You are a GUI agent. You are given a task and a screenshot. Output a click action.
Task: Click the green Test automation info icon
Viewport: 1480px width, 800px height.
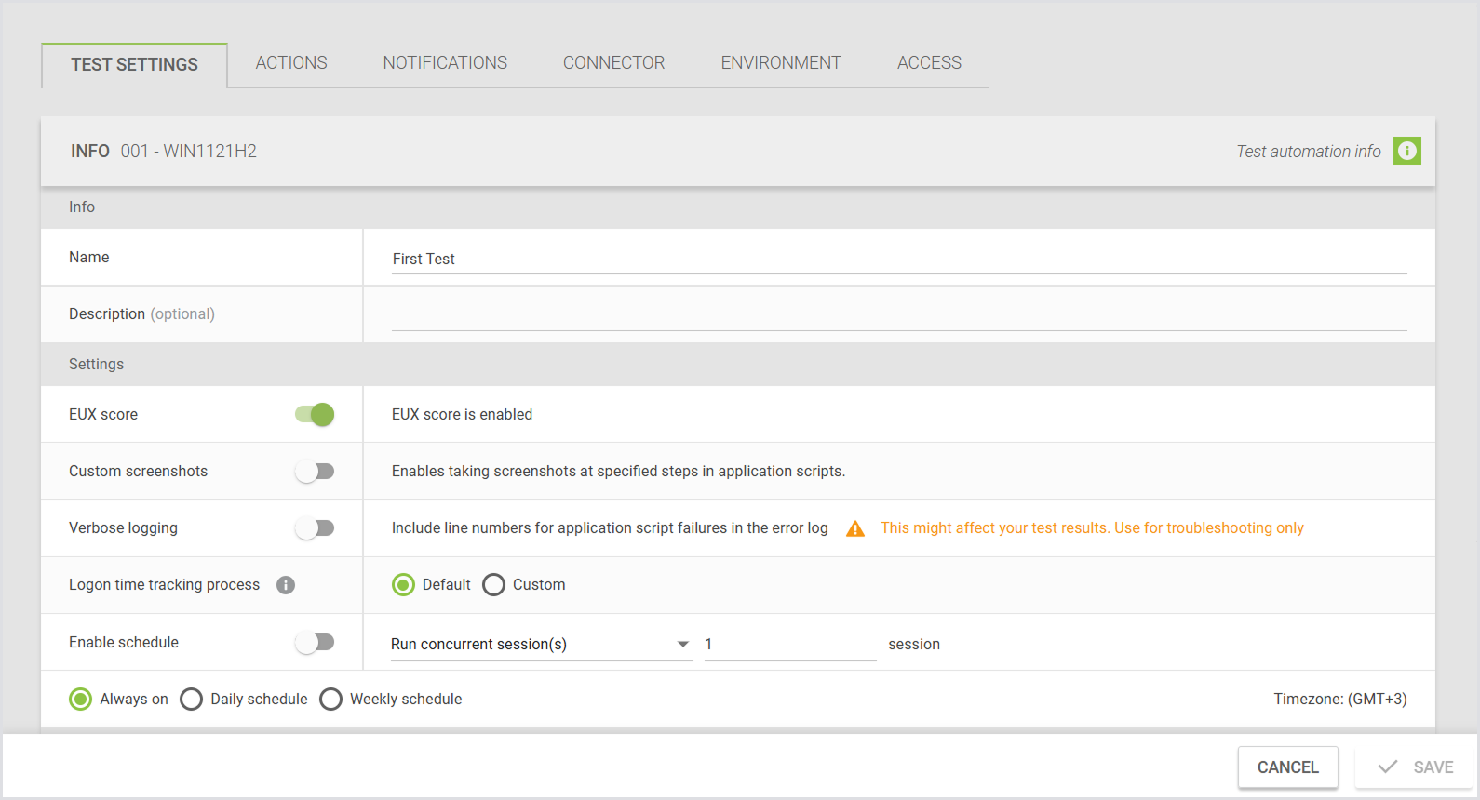pos(1406,151)
